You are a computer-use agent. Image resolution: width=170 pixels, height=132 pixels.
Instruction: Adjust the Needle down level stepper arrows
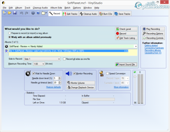pos(60,78)
